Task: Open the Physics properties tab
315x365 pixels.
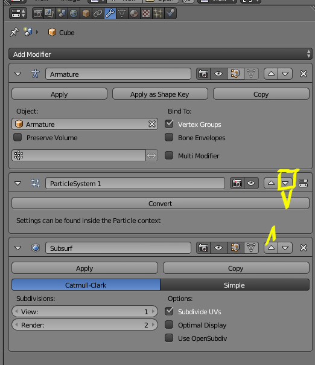Action: point(170,13)
